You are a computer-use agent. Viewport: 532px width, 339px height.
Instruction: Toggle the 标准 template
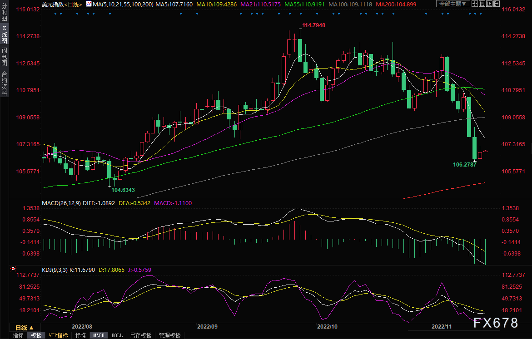[80, 335]
